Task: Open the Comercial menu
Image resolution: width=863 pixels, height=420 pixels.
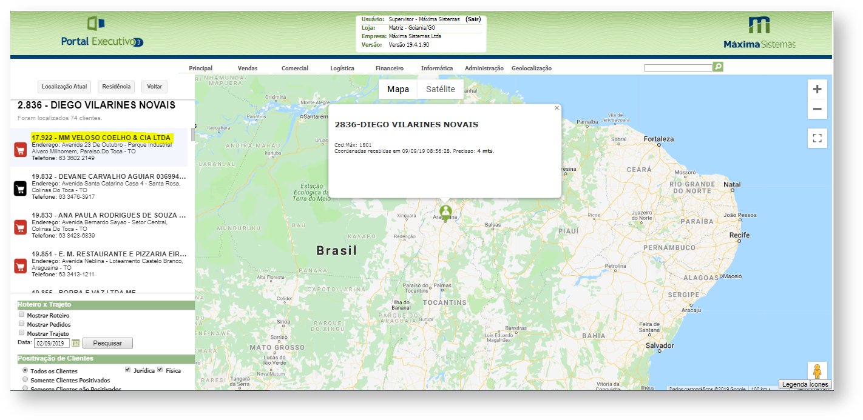Action: [x=295, y=68]
